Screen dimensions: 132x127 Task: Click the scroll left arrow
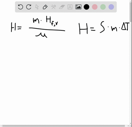[1, 126]
